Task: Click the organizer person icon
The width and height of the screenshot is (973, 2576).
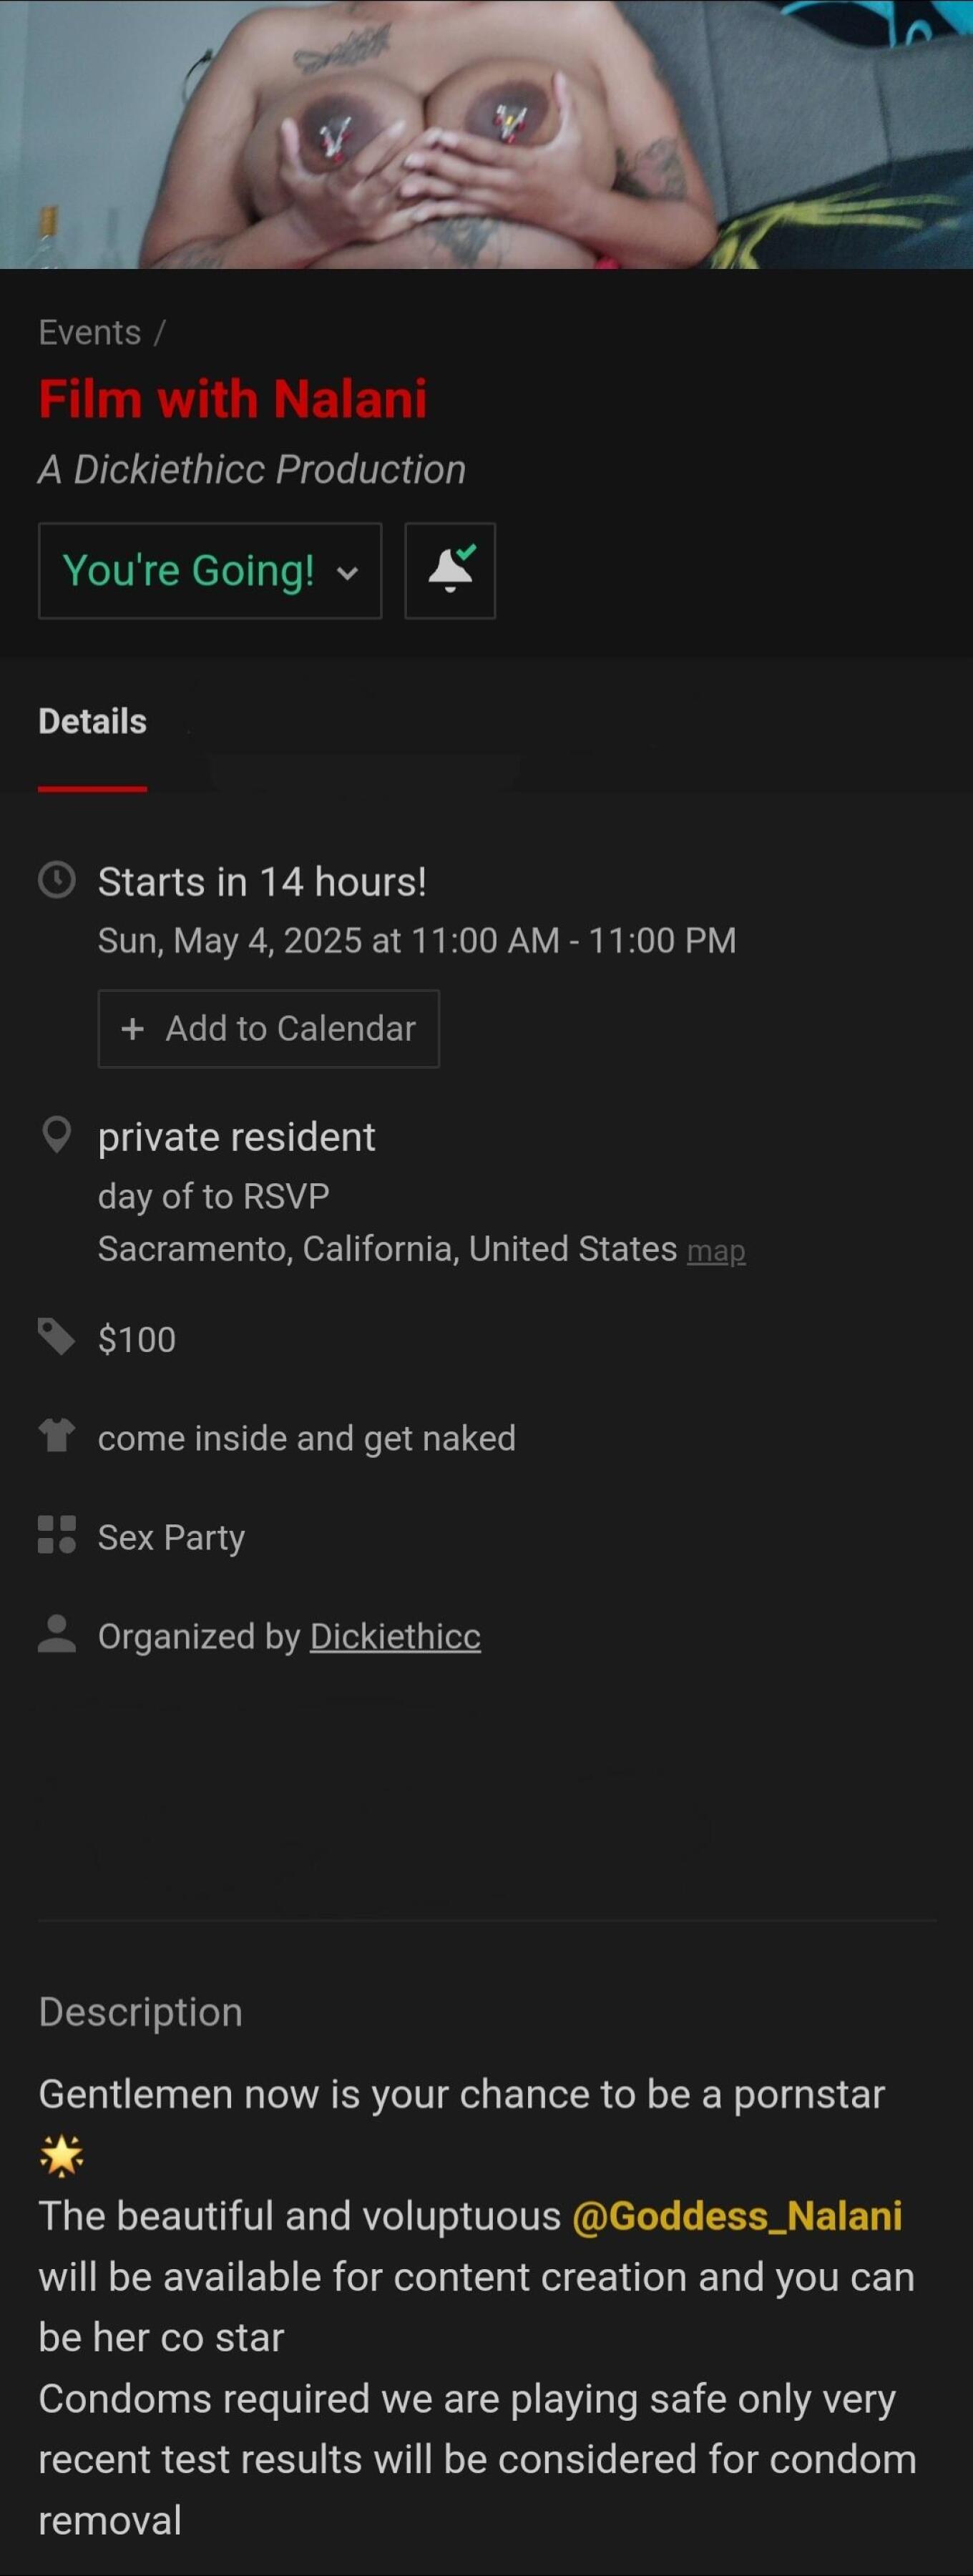Action: pos(57,1634)
